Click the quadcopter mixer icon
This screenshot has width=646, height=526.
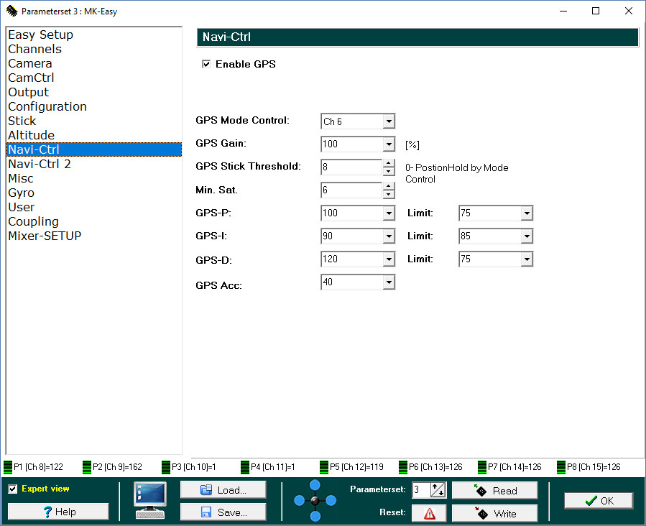coord(315,500)
